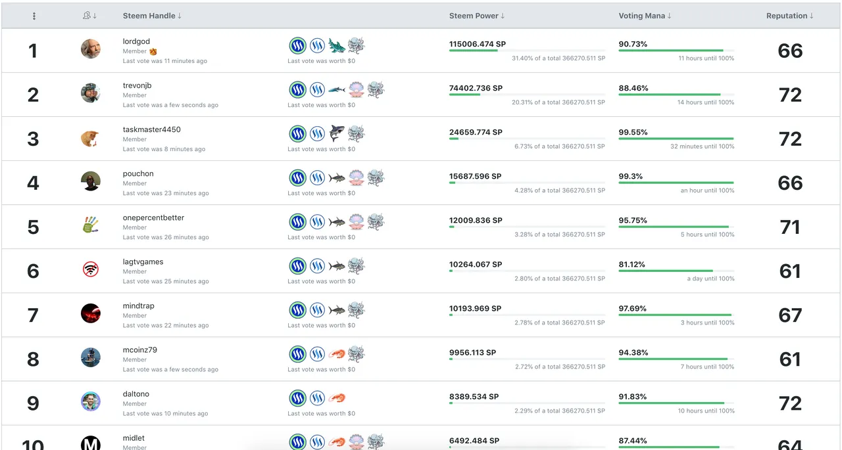Screen dimensions: 842x450
Task: Click the fish badge in lagtvgames's row
Action: pos(337,265)
